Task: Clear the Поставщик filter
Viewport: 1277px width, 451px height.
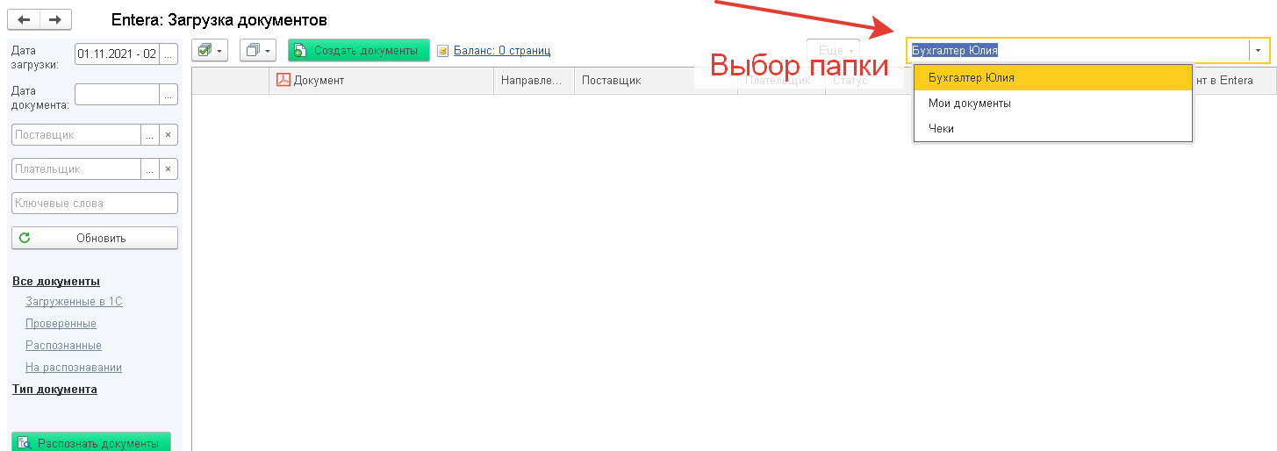Action: click(169, 135)
